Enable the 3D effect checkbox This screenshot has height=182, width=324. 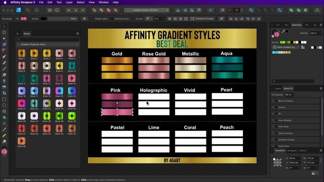[x=276, y=114]
